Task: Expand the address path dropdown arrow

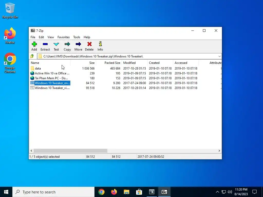Action: click(219, 56)
